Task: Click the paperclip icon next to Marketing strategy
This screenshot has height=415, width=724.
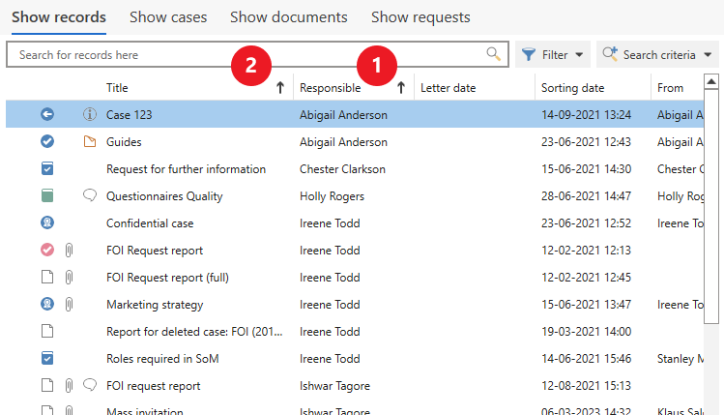Action: click(x=70, y=305)
